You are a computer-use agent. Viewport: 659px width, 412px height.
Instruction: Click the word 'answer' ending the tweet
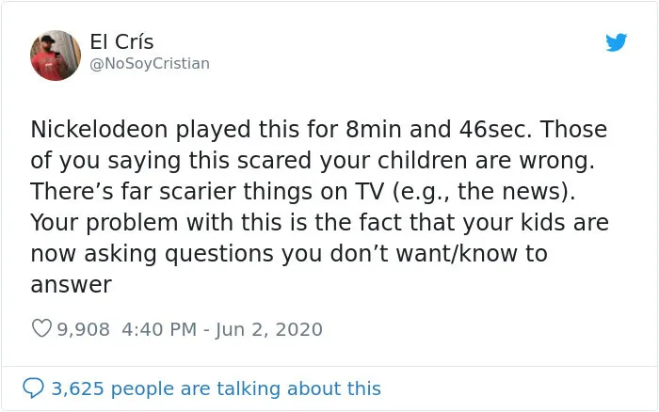tap(71, 285)
